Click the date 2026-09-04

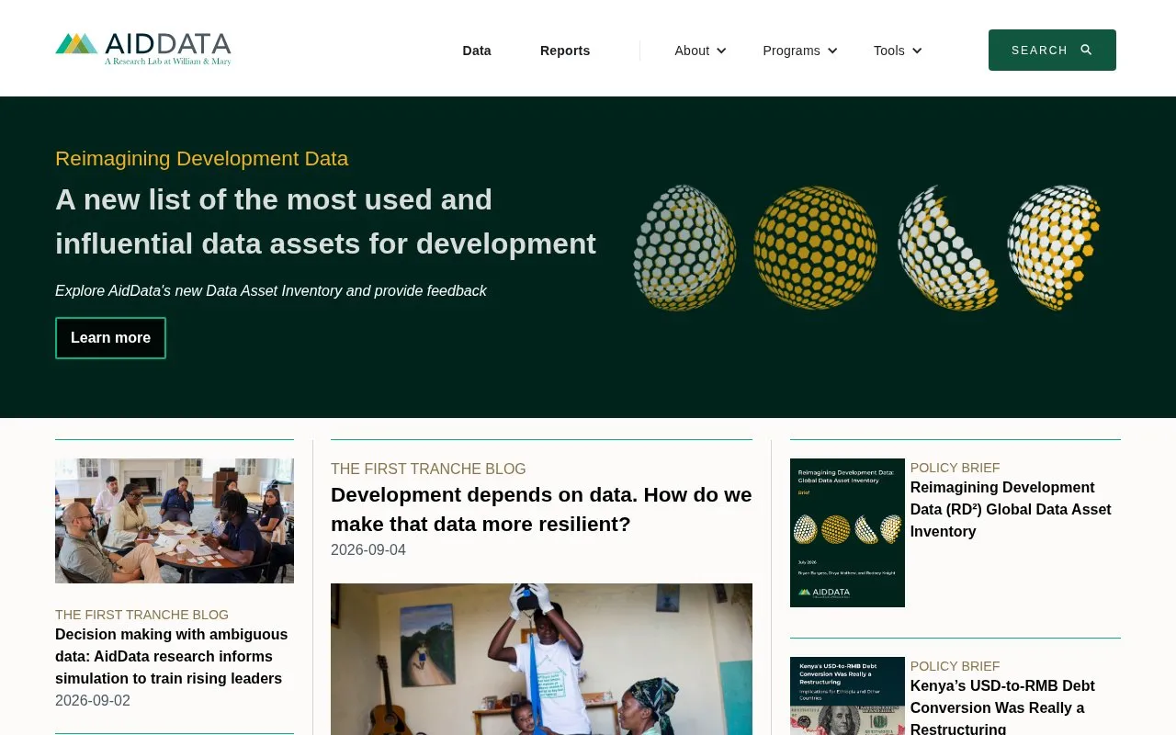[368, 549]
